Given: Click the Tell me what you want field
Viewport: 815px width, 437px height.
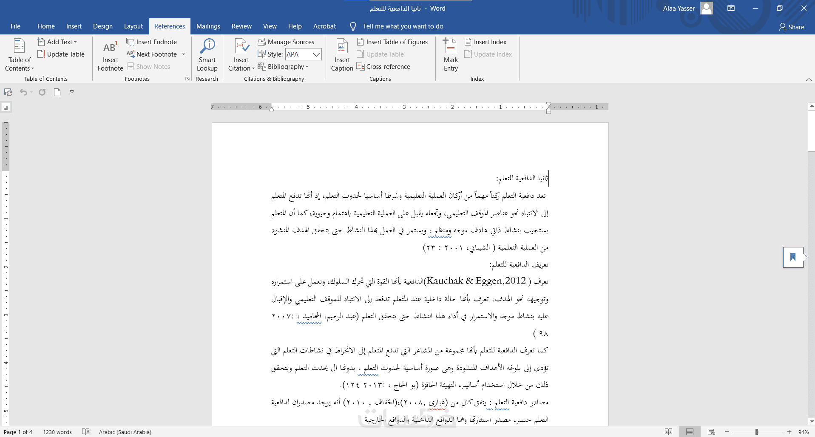Looking at the screenshot, I should pos(403,26).
